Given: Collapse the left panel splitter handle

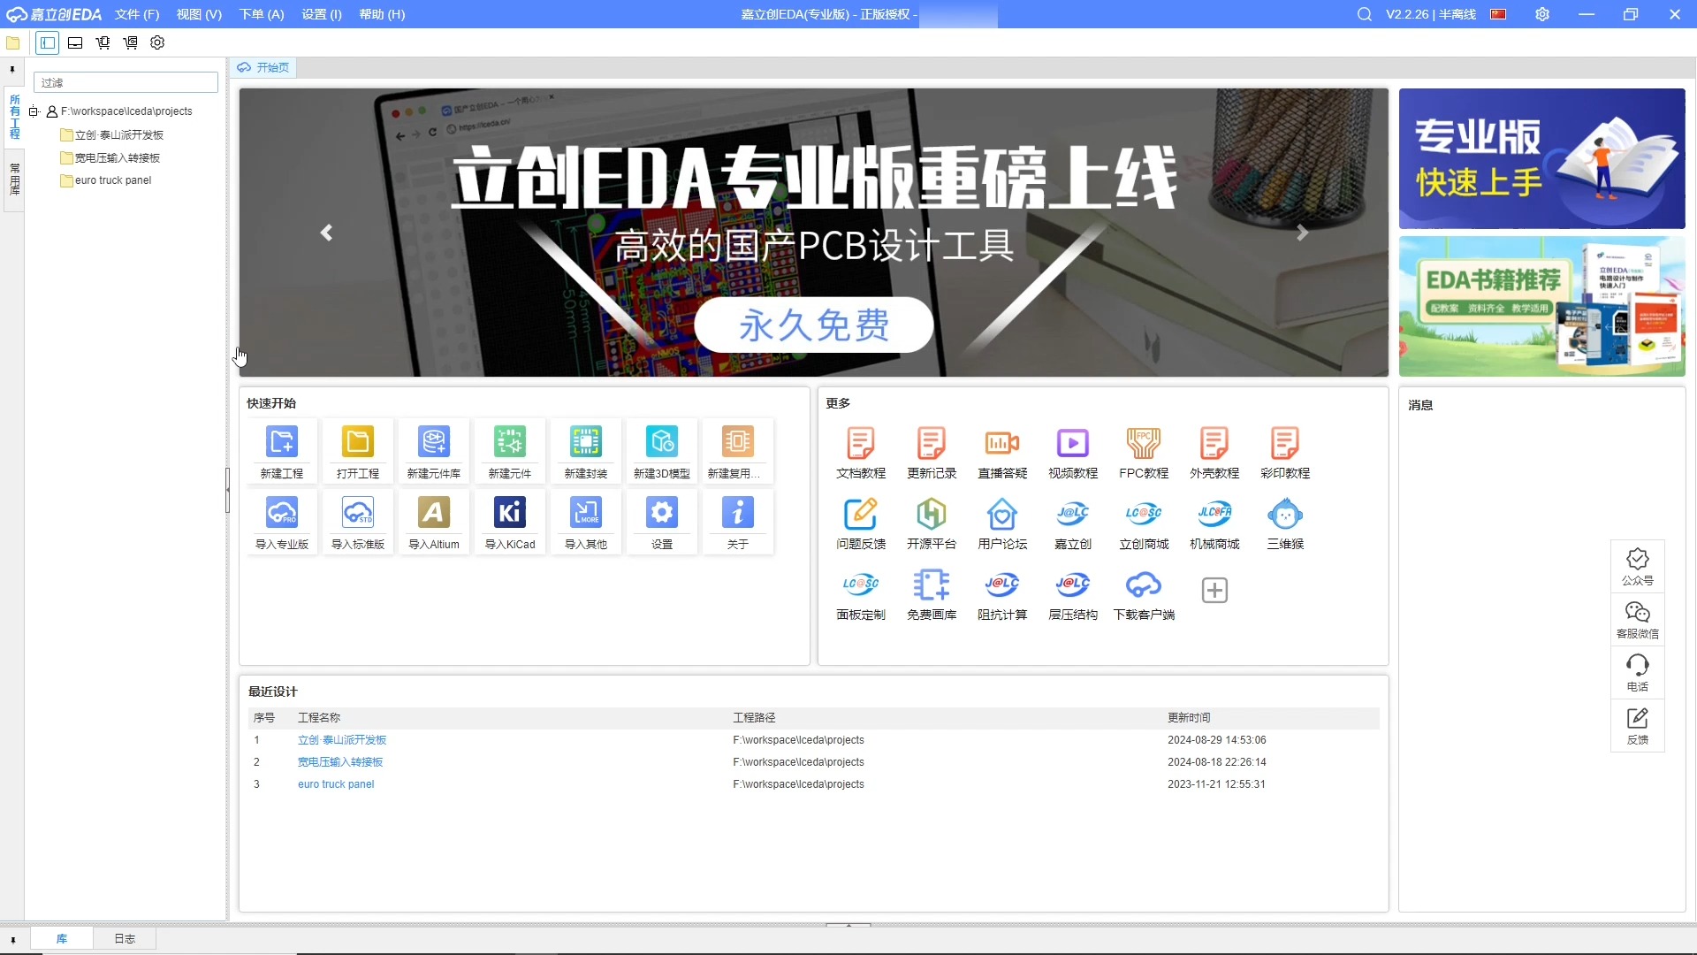Looking at the screenshot, I should tap(227, 491).
